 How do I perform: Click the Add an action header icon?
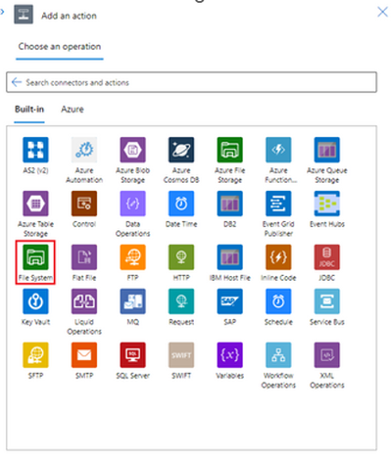pyautogui.click(x=24, y=15)
